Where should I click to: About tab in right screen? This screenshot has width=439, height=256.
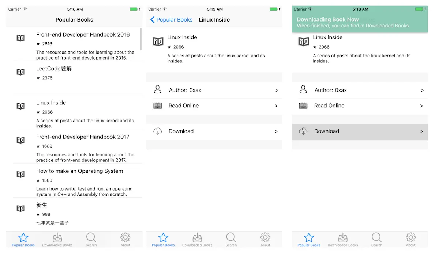[411, 240]
